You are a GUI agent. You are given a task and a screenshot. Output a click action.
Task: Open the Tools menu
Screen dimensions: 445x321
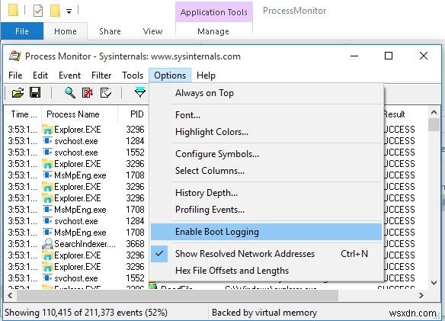tap(133, 75)
